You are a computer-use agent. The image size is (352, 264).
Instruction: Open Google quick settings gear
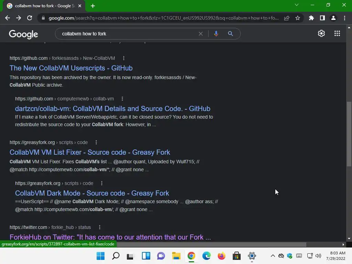[321, 33]
